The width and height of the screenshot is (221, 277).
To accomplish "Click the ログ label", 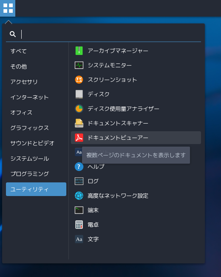I will (93, 181).
